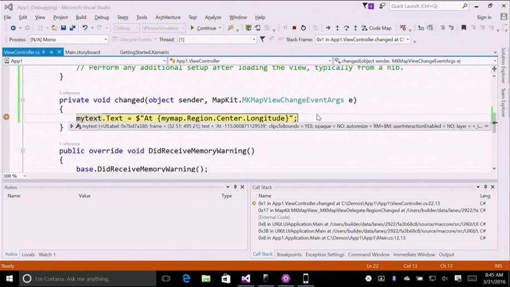The width and height of the screenshot is (510, 287).
Task: Click the Step Into arrow icon
Action: pos(337,28)
